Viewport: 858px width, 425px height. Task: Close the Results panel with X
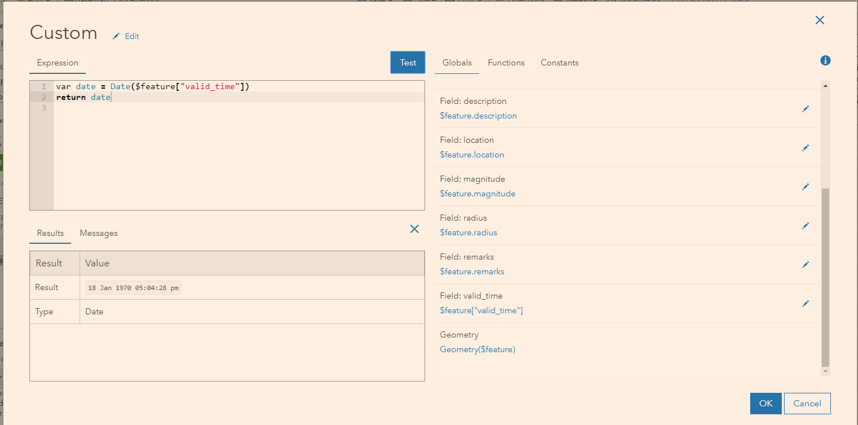click(x=414, y=229)
